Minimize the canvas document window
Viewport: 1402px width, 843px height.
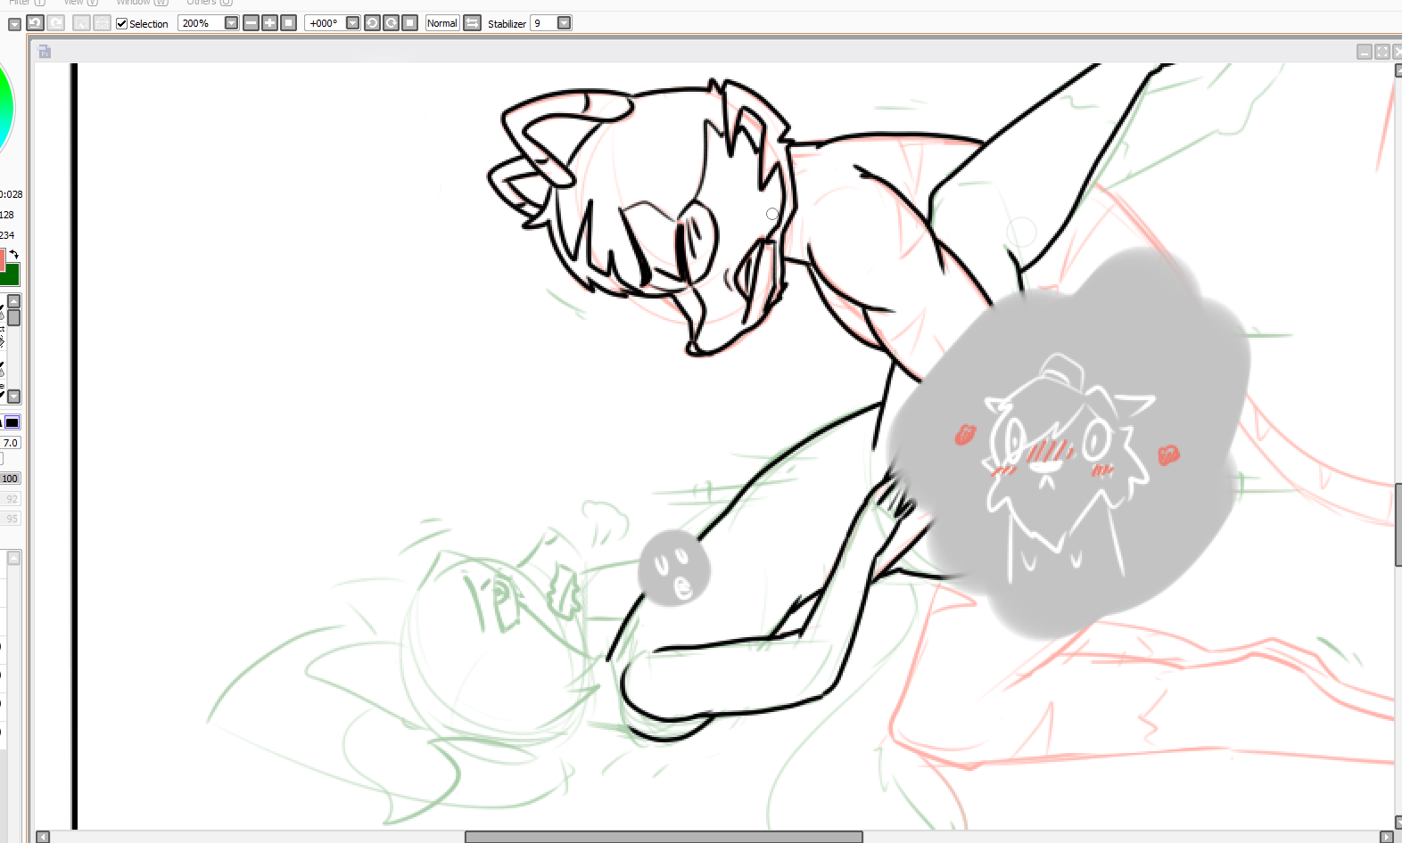click(1365, 52)
